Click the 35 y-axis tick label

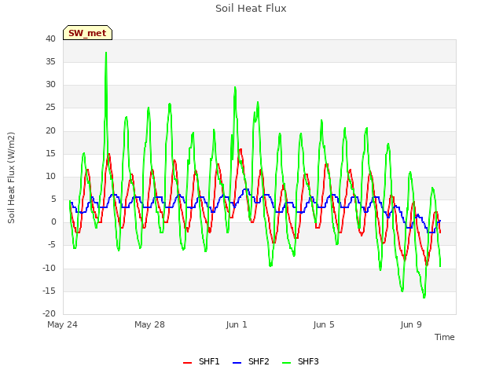coord(50,61)
